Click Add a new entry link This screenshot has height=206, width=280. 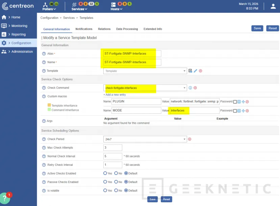point(114,95)
